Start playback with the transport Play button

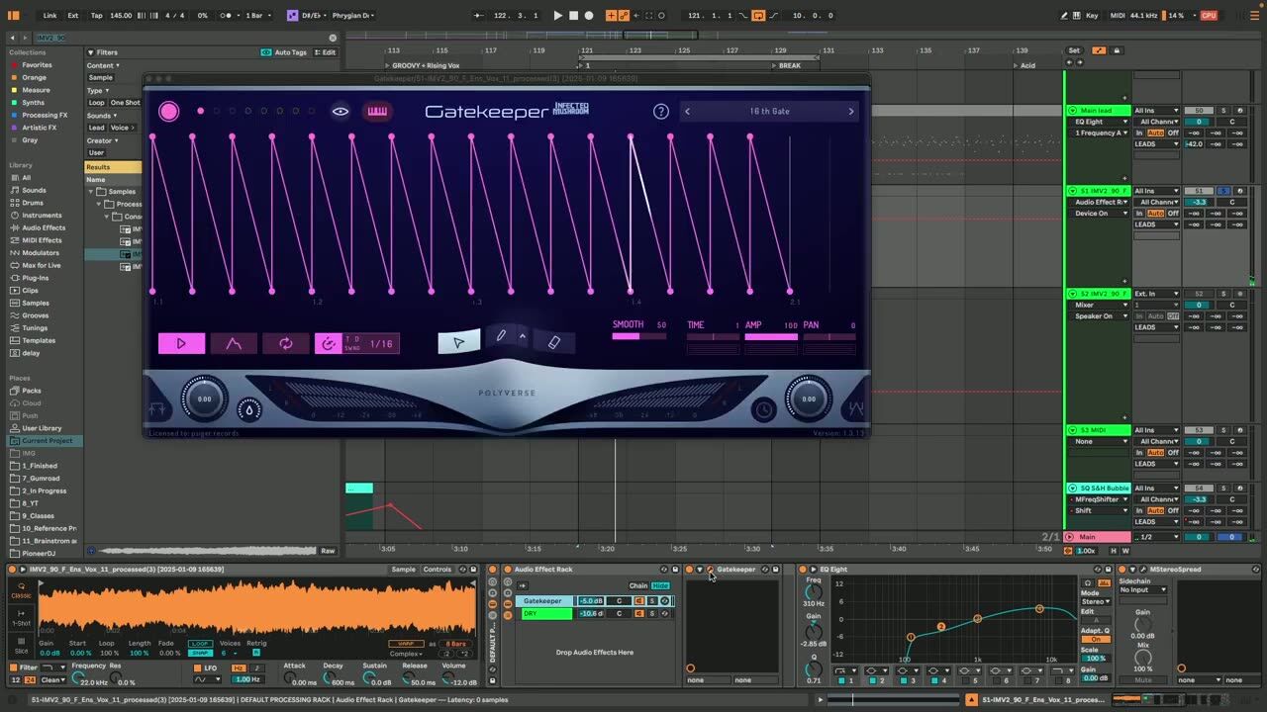(557, 16)
